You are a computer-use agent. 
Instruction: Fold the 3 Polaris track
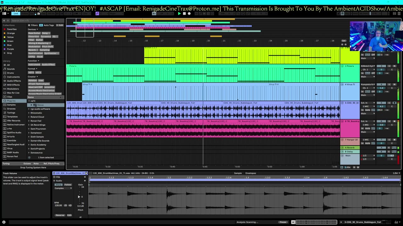click(x=342, y=66)
